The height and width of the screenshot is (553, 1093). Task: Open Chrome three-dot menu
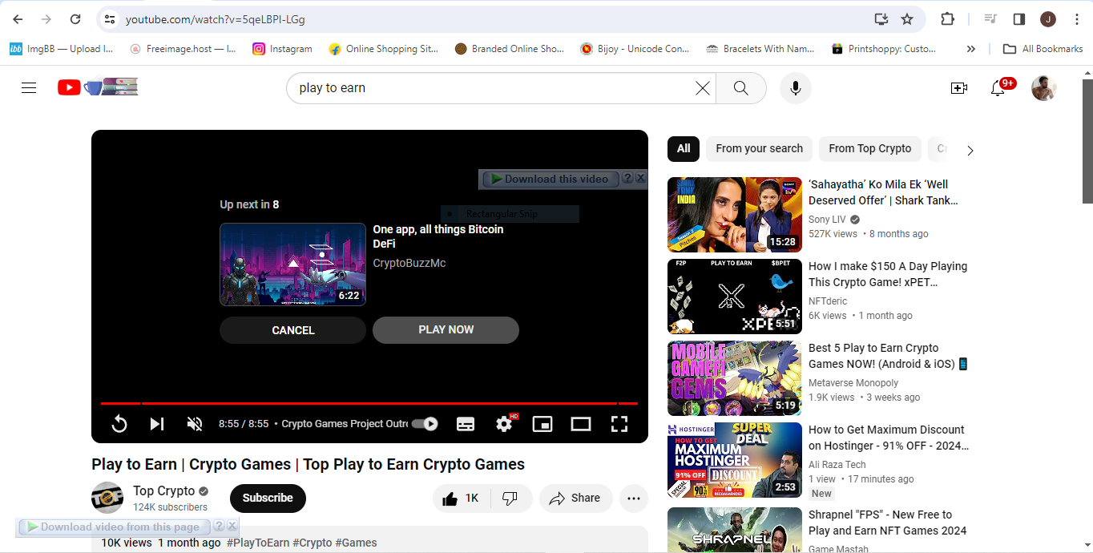(x=1077, y=19)
